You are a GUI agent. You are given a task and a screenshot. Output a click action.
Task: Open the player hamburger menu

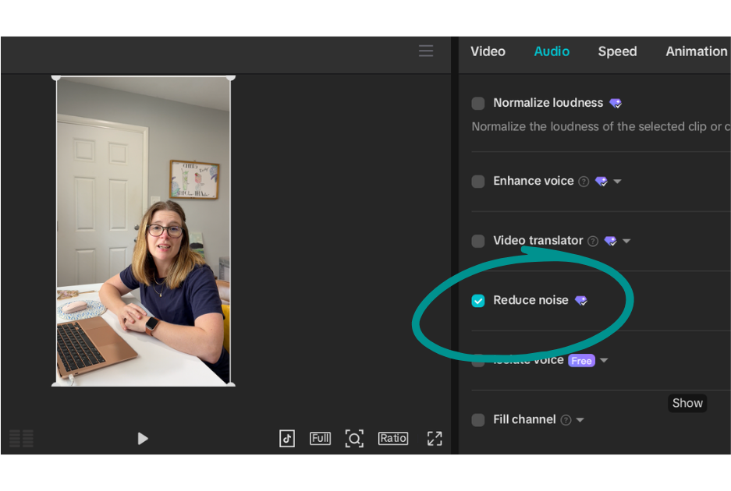pyautogui.click(x=426, y=51)
